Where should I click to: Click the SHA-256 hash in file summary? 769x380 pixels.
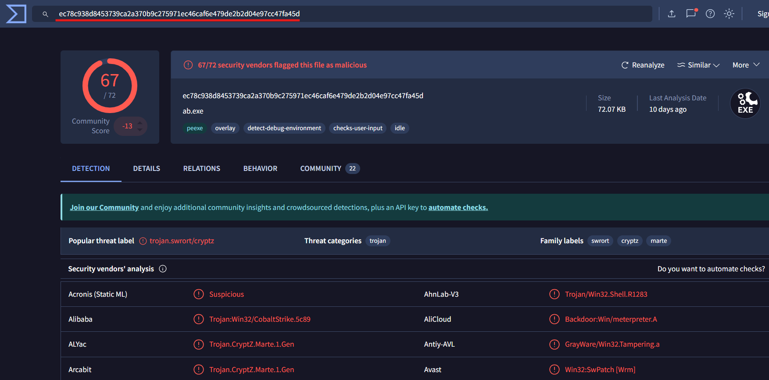(303, 96)
